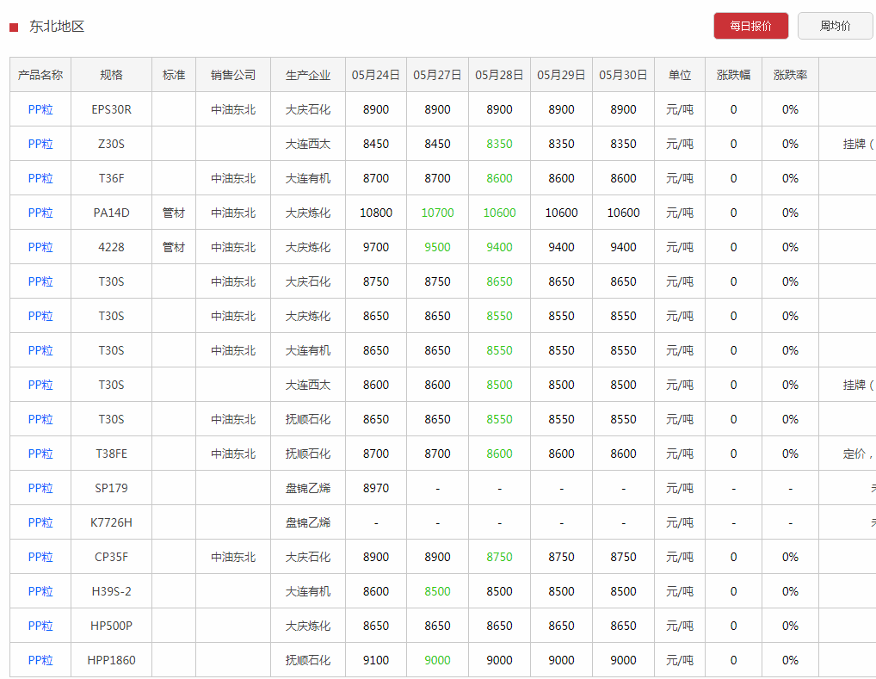Click the 05月27日 column header

[437, 75]
